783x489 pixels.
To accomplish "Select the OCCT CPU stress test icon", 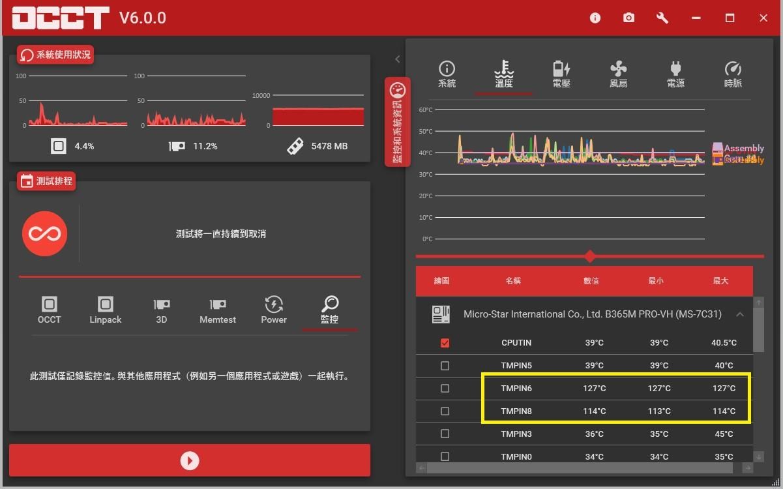I will [x=49, y=306].
